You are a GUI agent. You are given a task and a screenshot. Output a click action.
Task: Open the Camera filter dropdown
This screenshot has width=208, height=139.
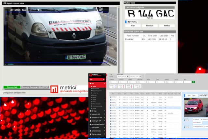132,82
